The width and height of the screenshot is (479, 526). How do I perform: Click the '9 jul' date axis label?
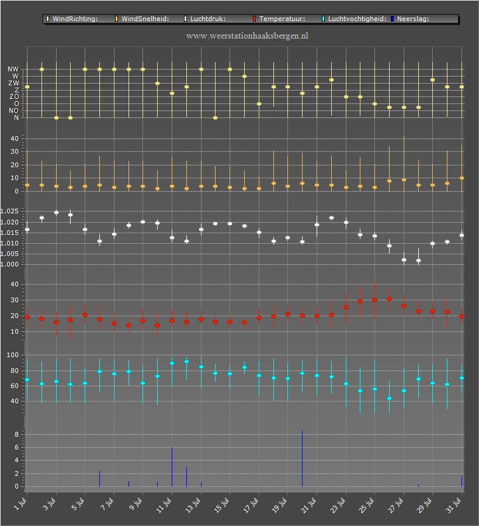(x=136, y=504)
